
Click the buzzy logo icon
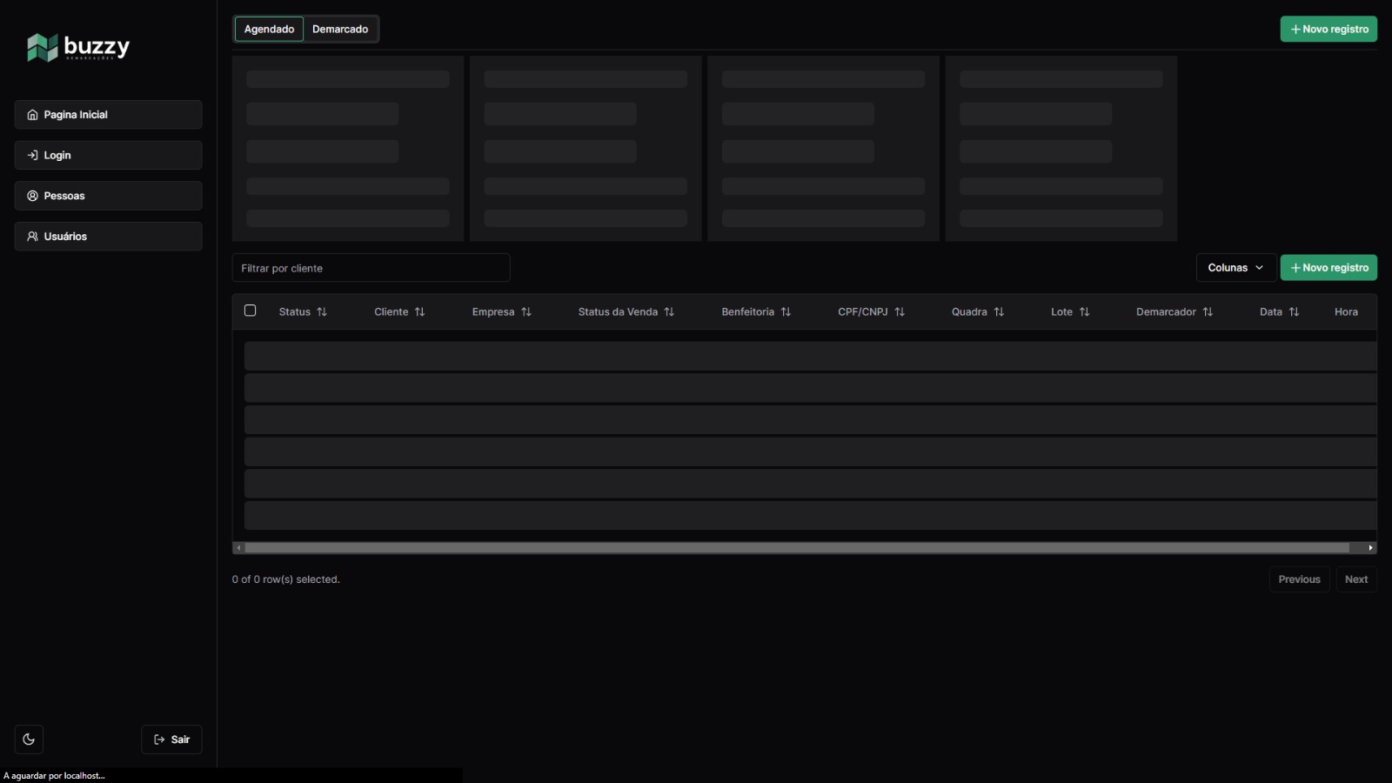click(42, 48)
